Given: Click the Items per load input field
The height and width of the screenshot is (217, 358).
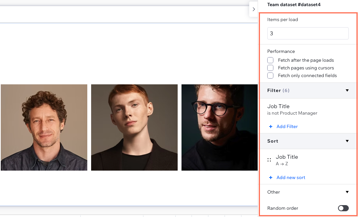Looking at the screenshot, I should 308,33.
